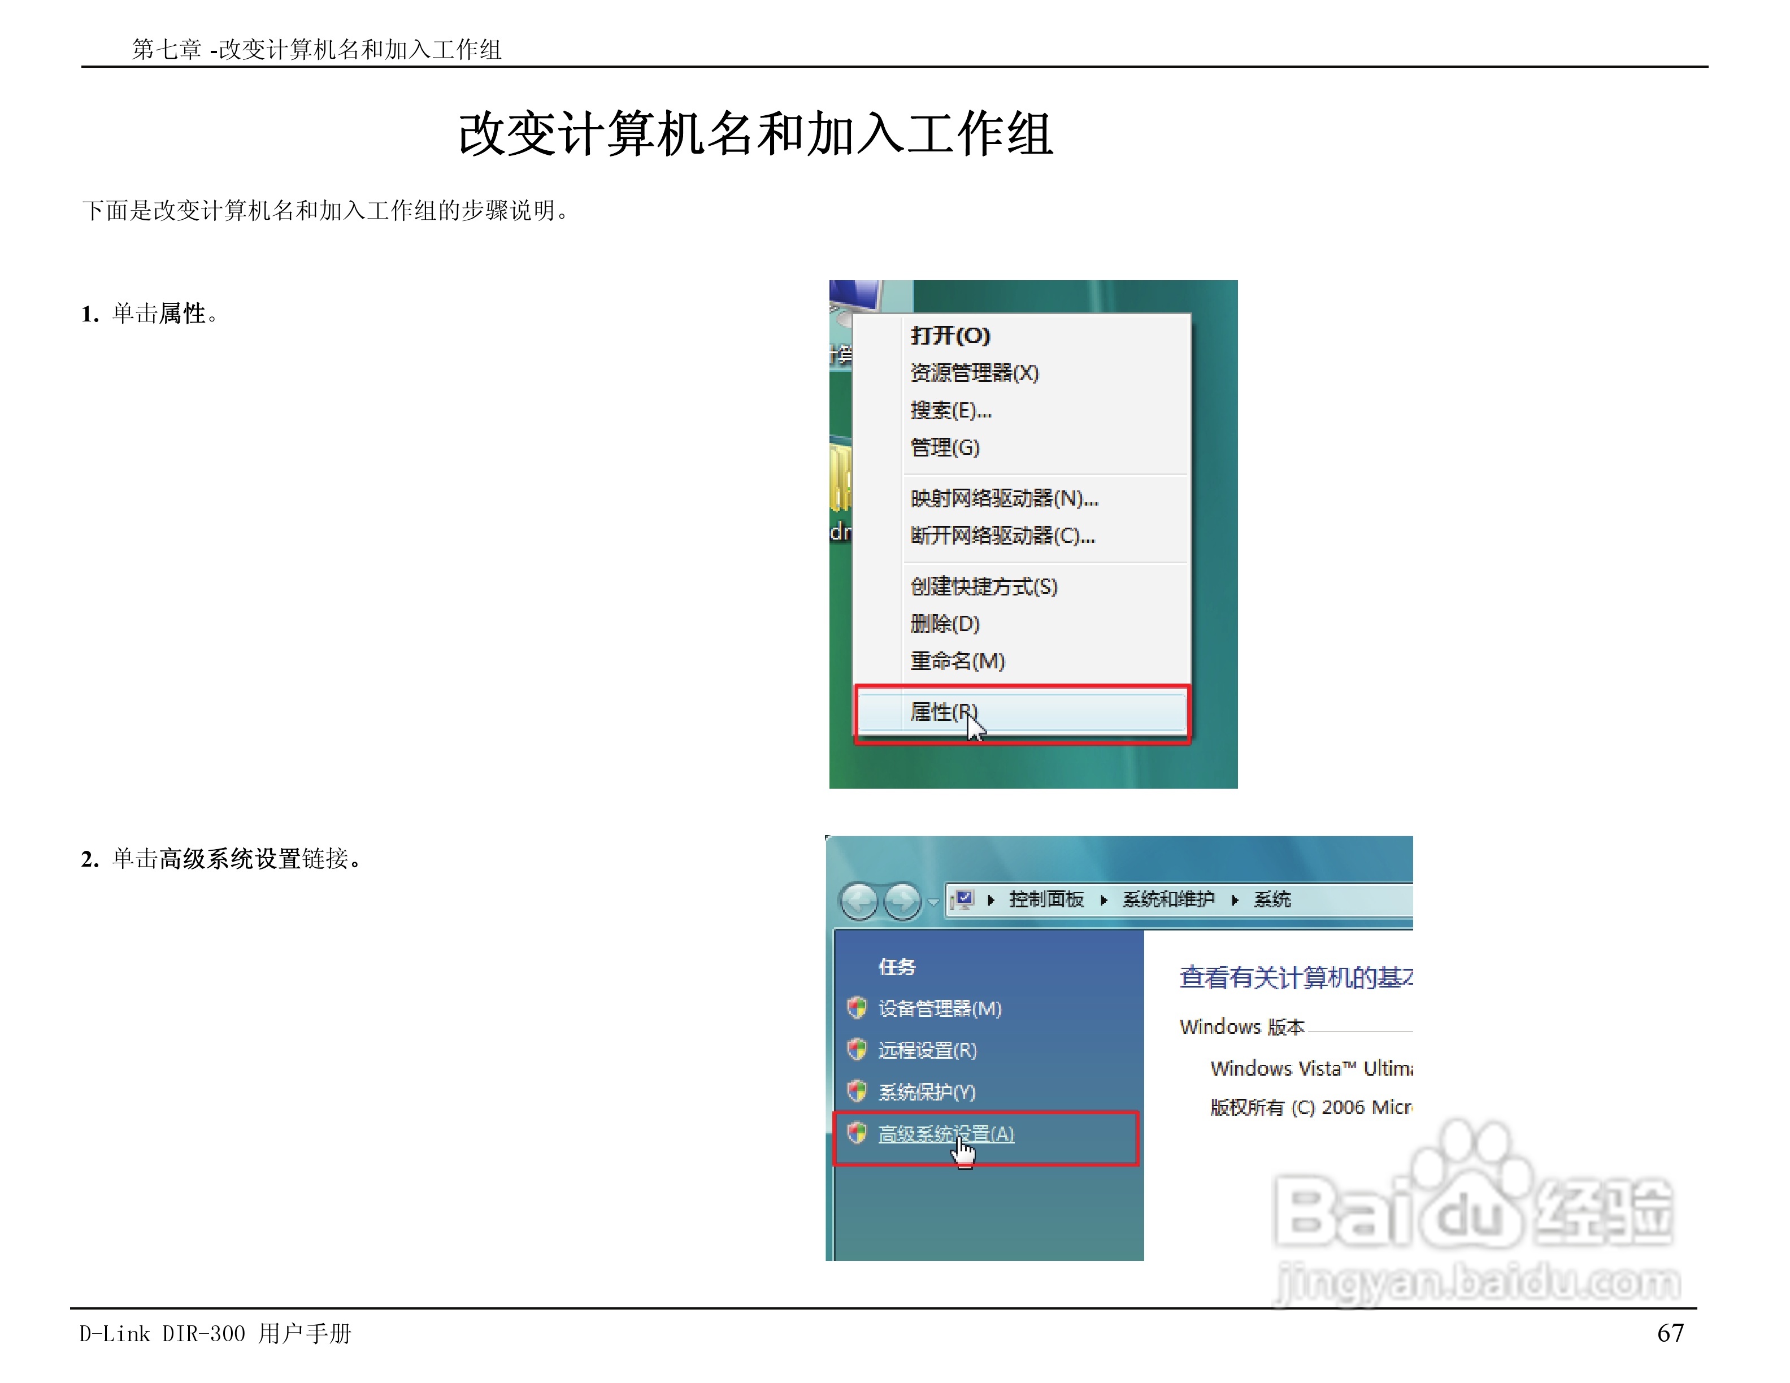Click the computer icon in address bar
Screen dimensions: 1790x1383
click(964, 899)
